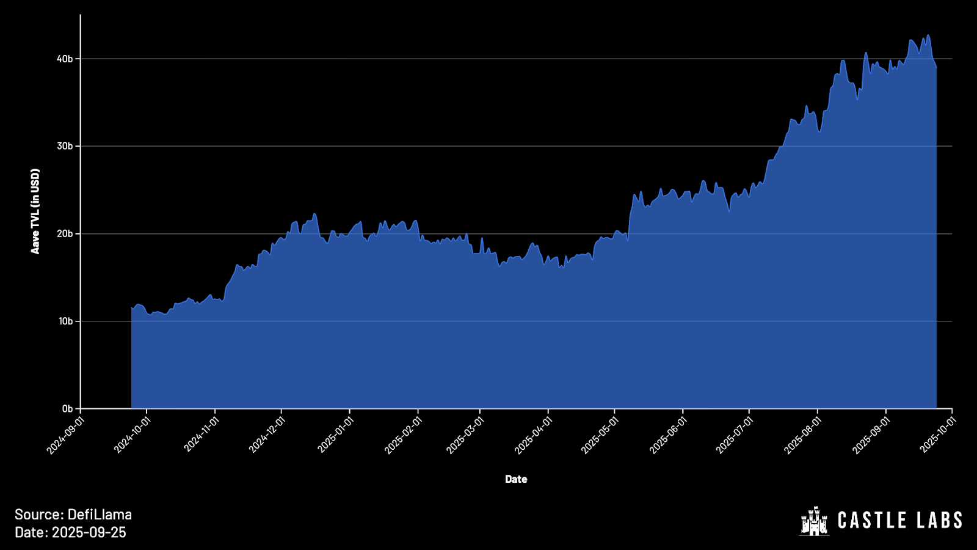This screenshot has height=550, width=977.
Task: Select the 2025-01-01 date tick label
Action: pyautogui.click(x=335, y=435)
